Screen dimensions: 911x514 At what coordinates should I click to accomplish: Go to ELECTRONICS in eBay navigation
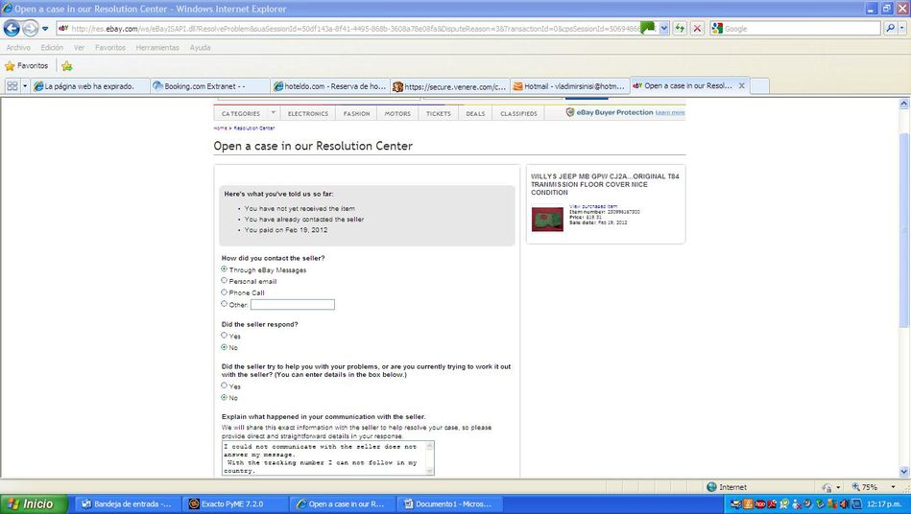tap(308, 114)
